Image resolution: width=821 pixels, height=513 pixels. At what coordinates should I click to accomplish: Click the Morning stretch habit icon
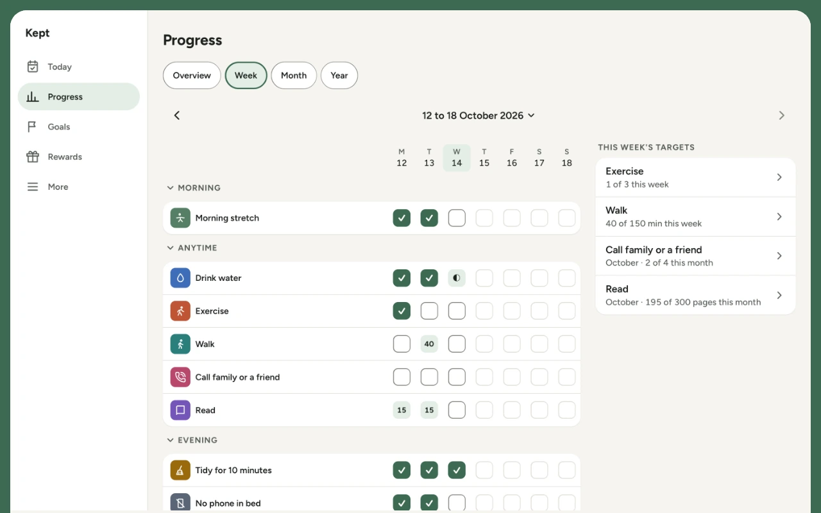click(180, 218)
